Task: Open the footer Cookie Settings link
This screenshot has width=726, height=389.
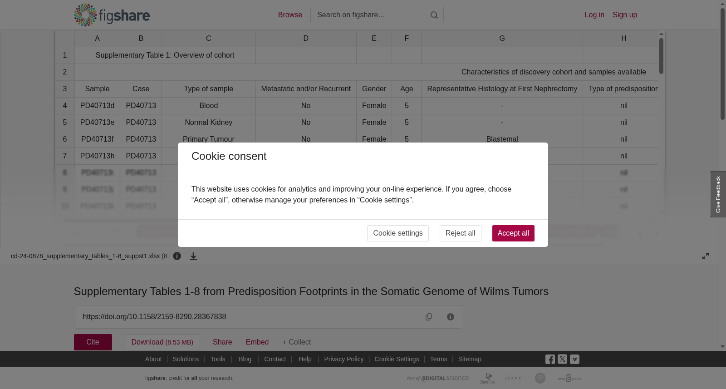Action: tap(397, 359)
